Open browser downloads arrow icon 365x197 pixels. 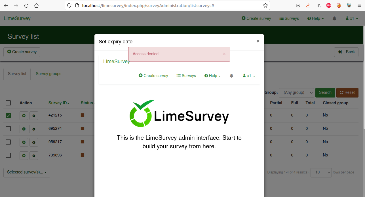coord(308,5)
